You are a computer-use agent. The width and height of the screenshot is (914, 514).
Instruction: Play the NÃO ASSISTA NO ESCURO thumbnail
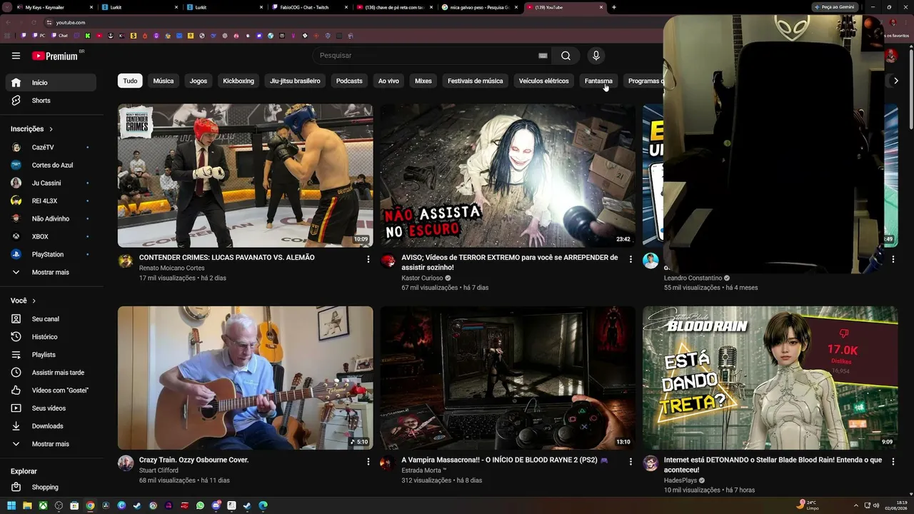508,176
